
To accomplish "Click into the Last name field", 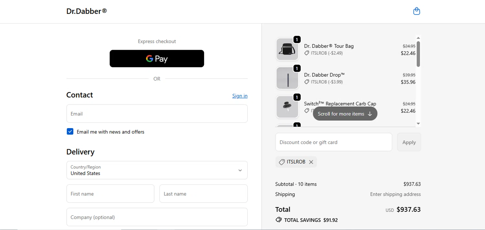I will click(203, 193).
